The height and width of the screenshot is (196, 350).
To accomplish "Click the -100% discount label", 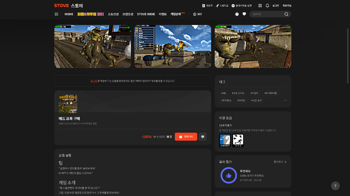I will 147,137.
